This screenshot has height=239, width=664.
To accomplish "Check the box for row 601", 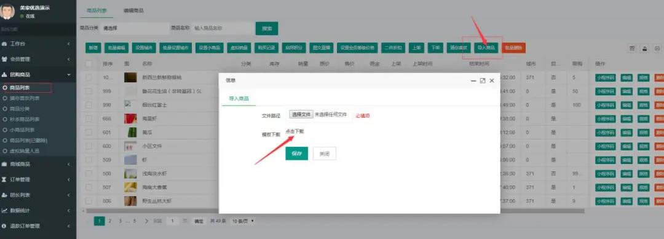I will [89, 132].
